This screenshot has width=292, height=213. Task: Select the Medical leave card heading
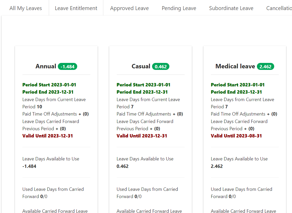click(x=235, y=66)
